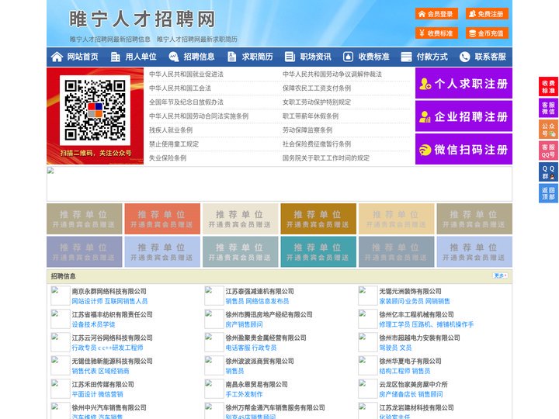Open company 江苏云河谷网络科技有限公司

(113, 338)
